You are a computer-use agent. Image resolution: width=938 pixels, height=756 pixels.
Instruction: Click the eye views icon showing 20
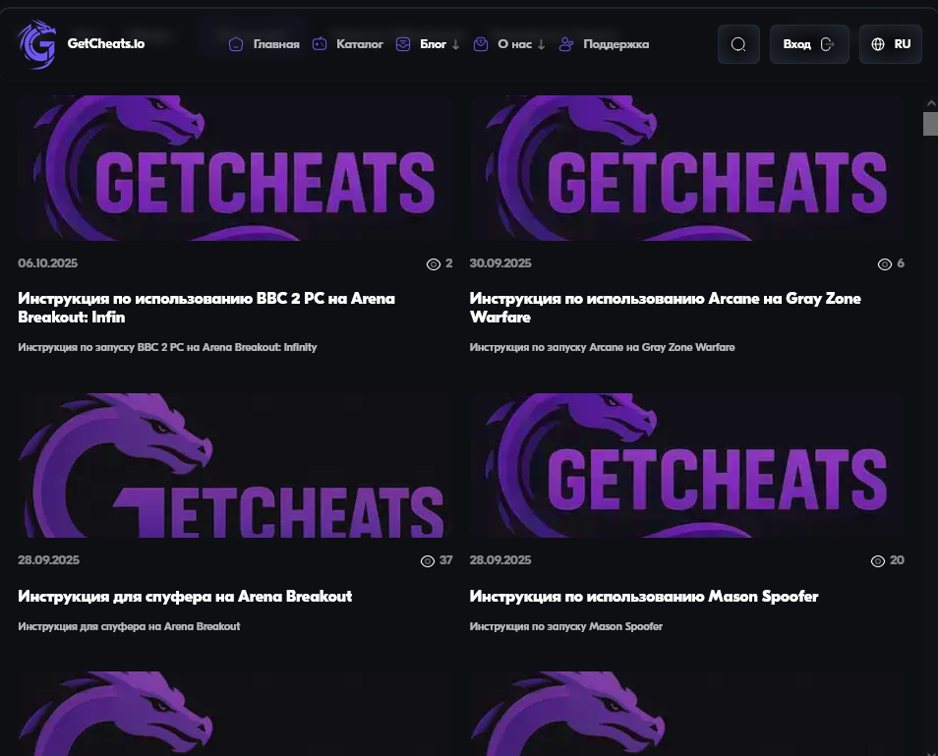[x=878, y=561]
